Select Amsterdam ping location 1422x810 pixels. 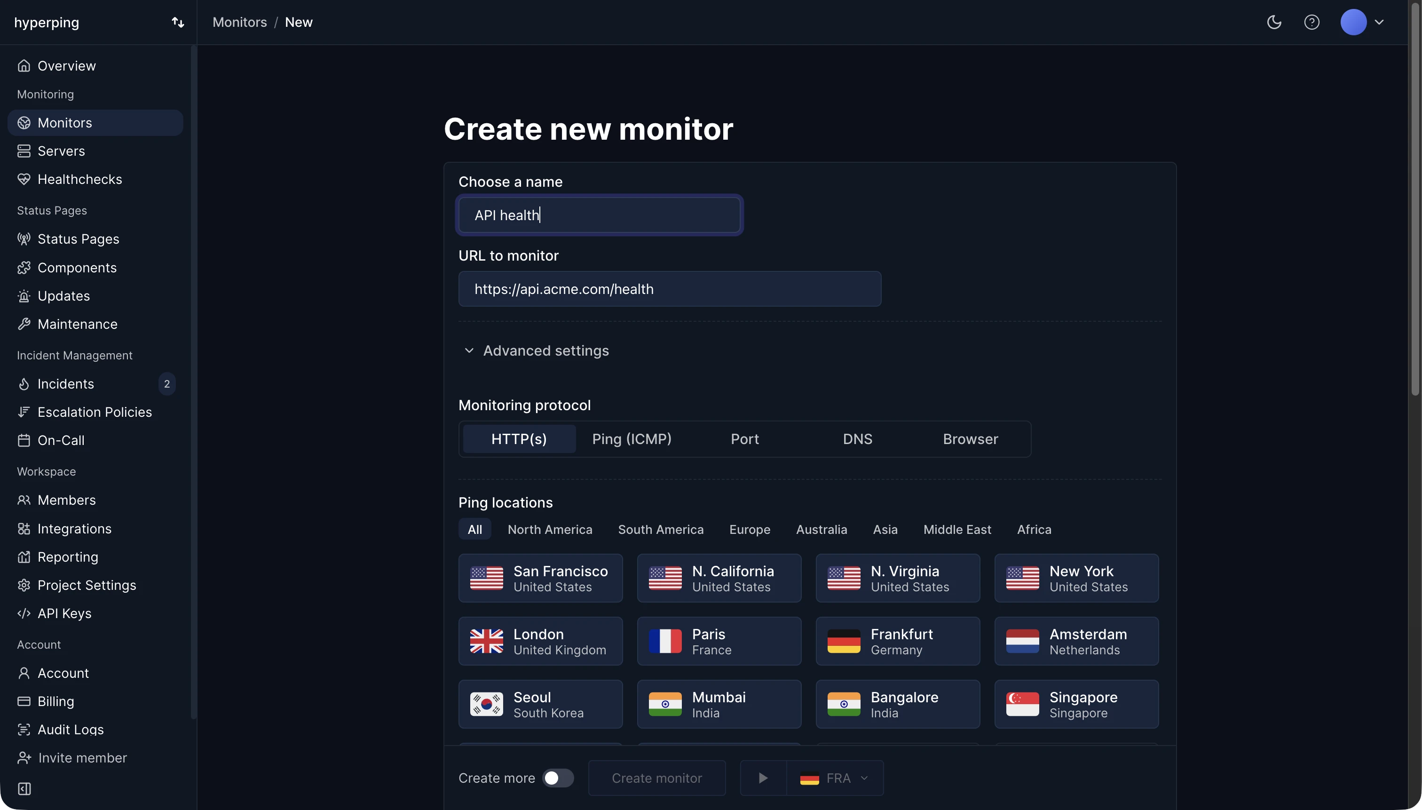click(1076, 641)
